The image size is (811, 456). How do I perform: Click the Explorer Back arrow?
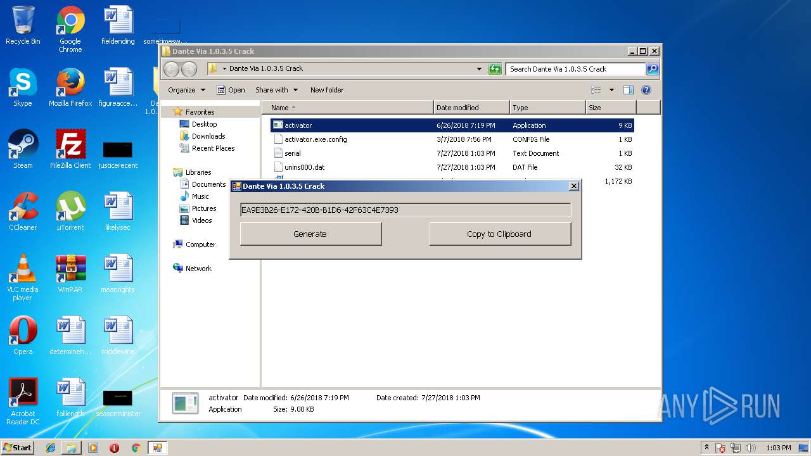tap(171, 69)
